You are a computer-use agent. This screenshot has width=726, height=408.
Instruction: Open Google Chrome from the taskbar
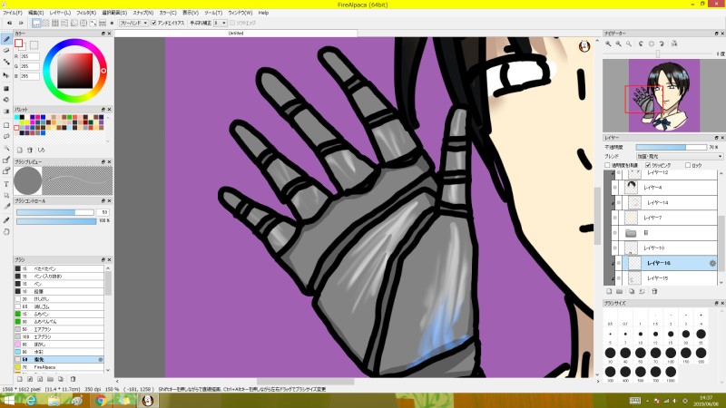(101, 401)
